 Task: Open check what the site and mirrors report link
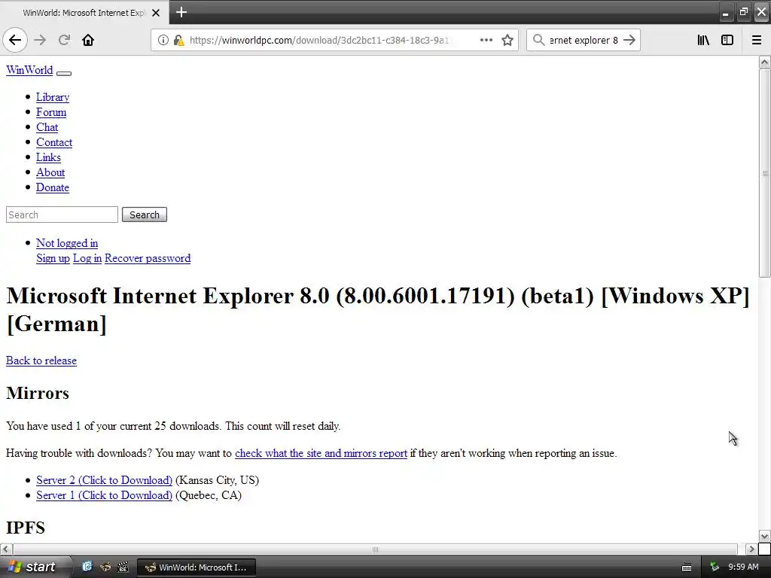click(x=321, y=453)
